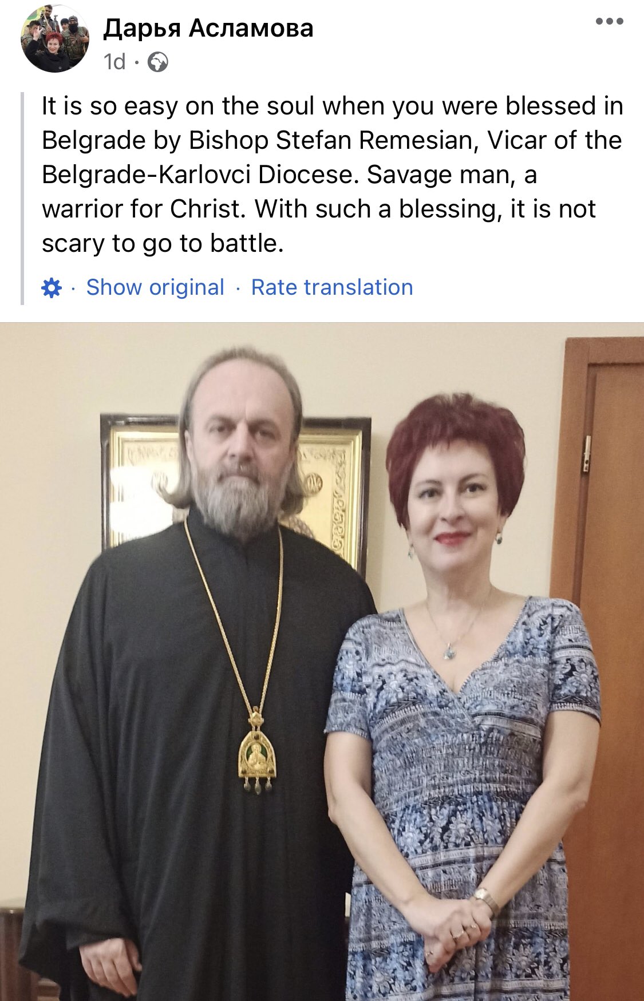Open translation settings gear icon
This screenshot has width=644, height=1001.
pyautogui.click(x=52, y=287)
